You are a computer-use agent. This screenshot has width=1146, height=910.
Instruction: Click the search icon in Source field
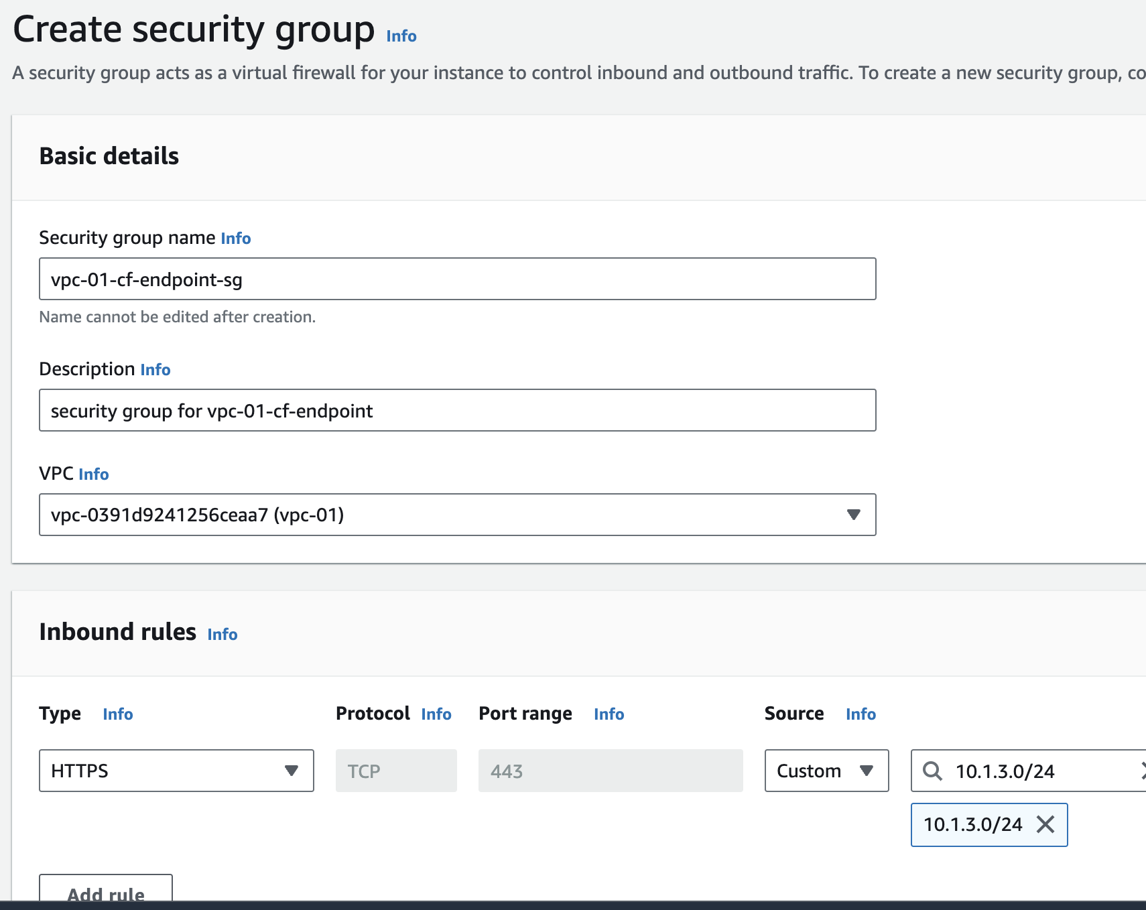click(x=932, y=771)
